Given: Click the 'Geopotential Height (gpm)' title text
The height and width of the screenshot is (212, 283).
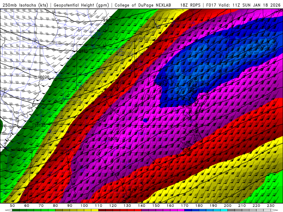Looking at the screenshot, I should pos(81,5).
